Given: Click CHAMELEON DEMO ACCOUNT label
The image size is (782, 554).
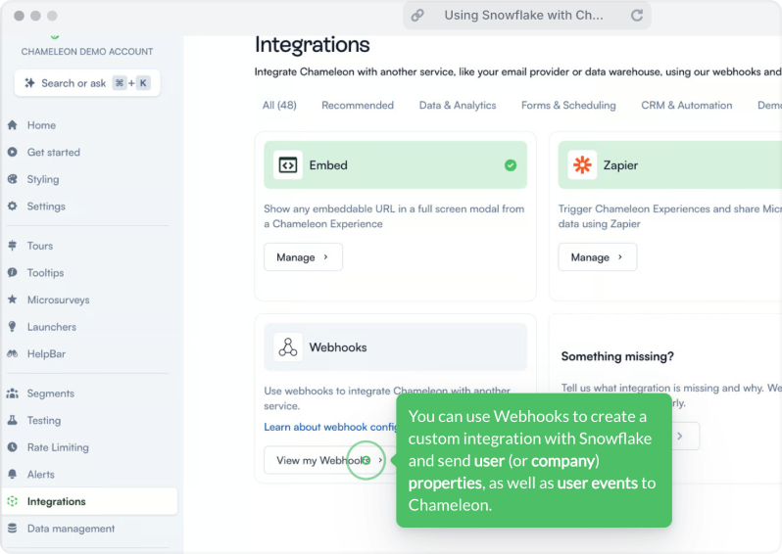Looking at the screenshot, I should tap(87, 51).
